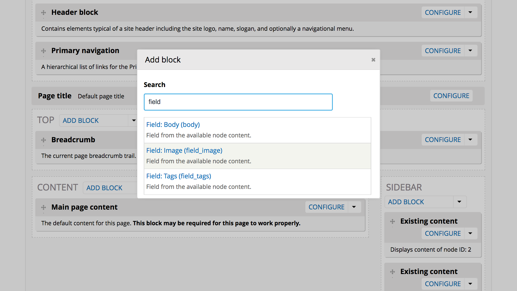Configure the Page title block
This screenshot has height=291, width=517.
coord(451,96)
